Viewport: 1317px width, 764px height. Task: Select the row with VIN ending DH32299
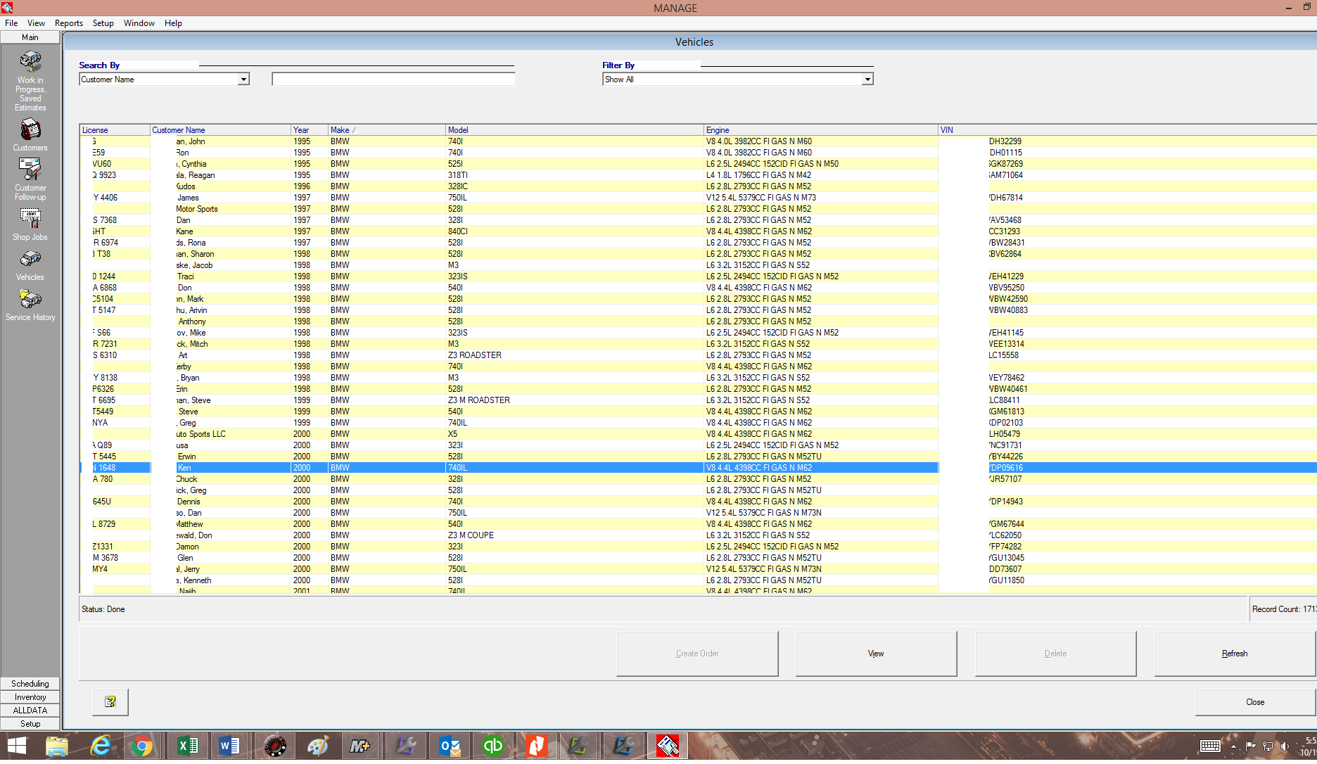coord(698,141)
